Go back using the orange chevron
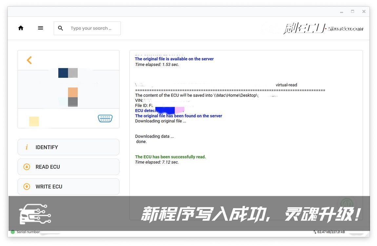This screenshot has width=377, height=246. tap(29, 60)
